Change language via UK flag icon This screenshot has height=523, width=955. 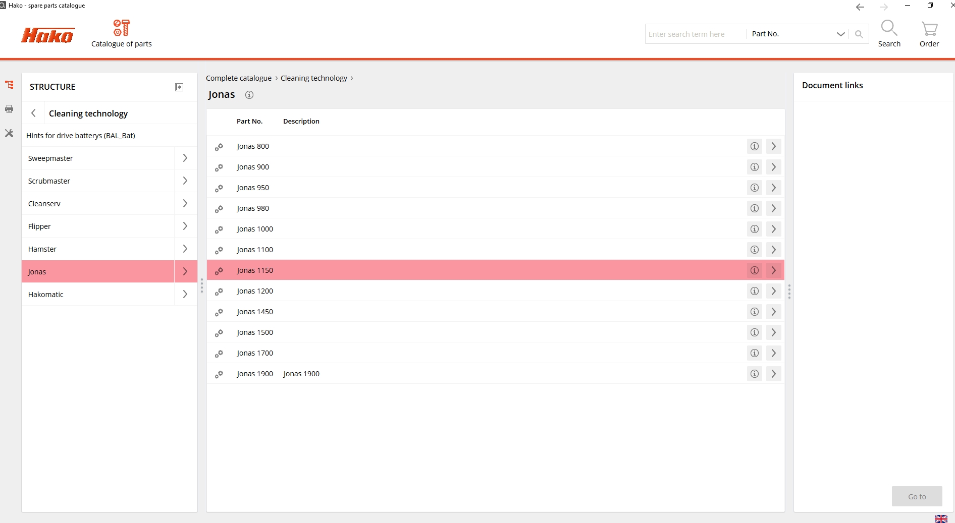(941, 518)
